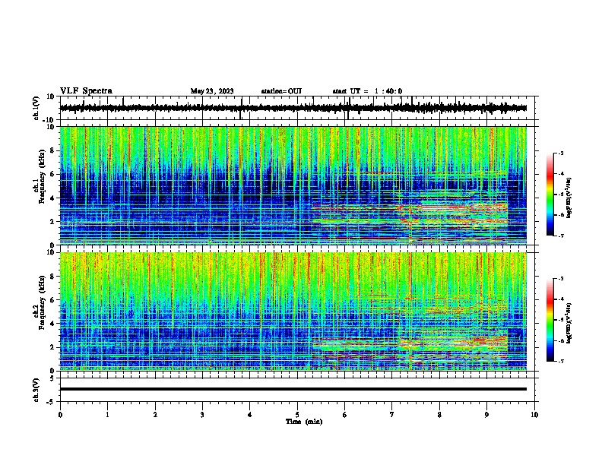Click the "2" kHz tick on ch.2 spectrogram
This screenshot has height=465, width=602.
click(x=52, y=347)
